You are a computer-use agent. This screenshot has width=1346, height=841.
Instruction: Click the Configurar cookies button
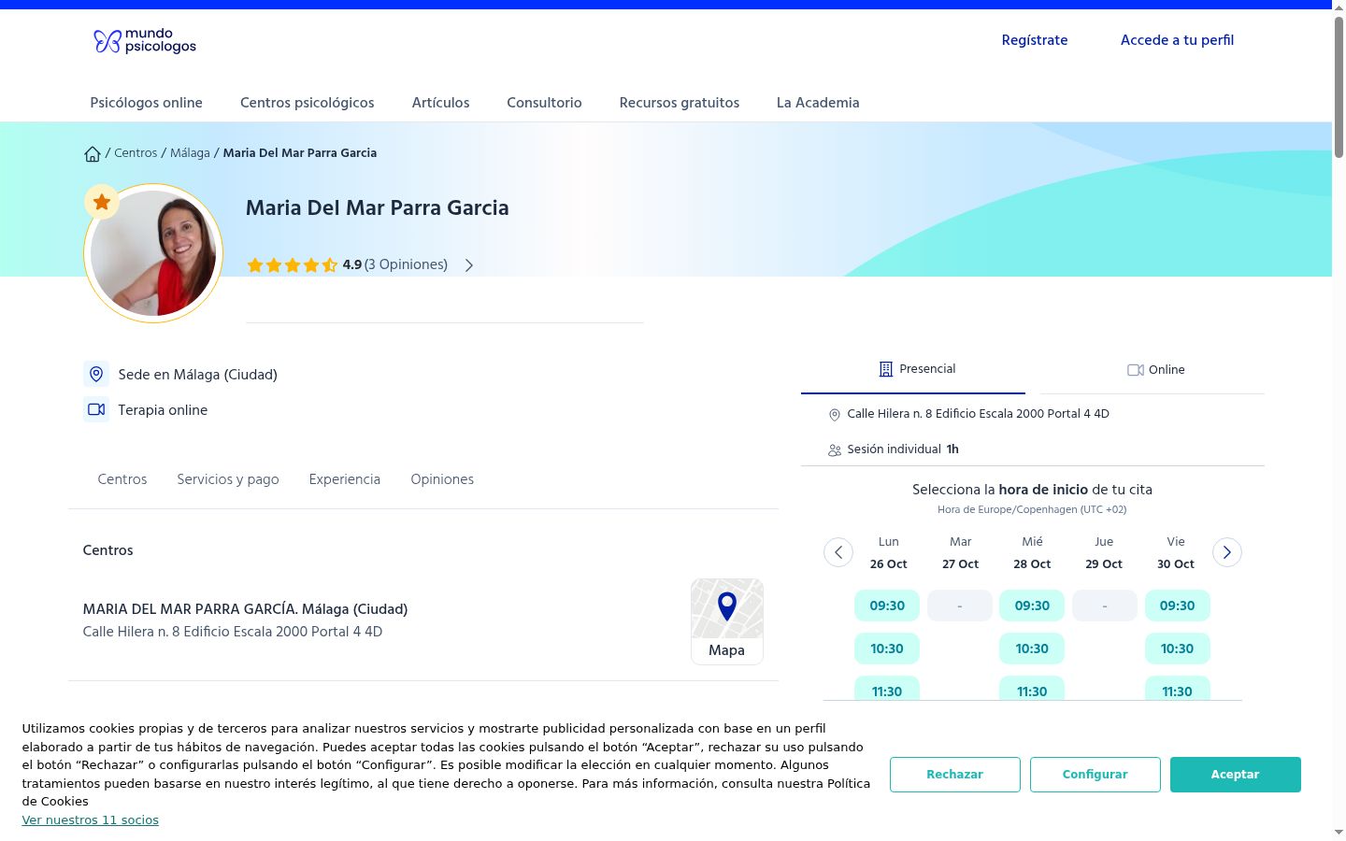click(x=1095, y=775)
